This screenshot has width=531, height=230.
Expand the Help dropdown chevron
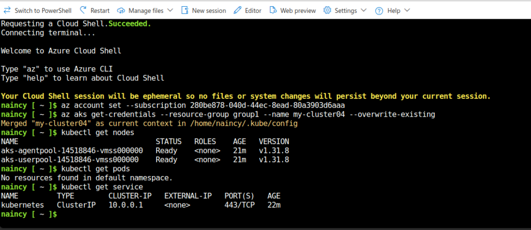tap(407, 10)
